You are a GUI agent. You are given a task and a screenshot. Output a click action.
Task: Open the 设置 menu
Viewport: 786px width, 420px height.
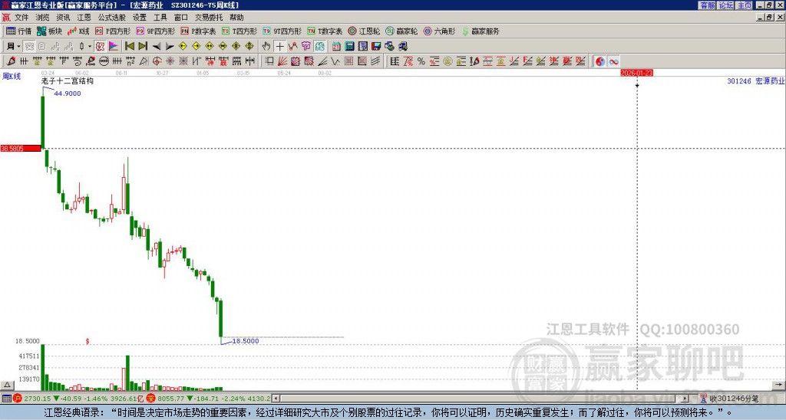(140, 18)
